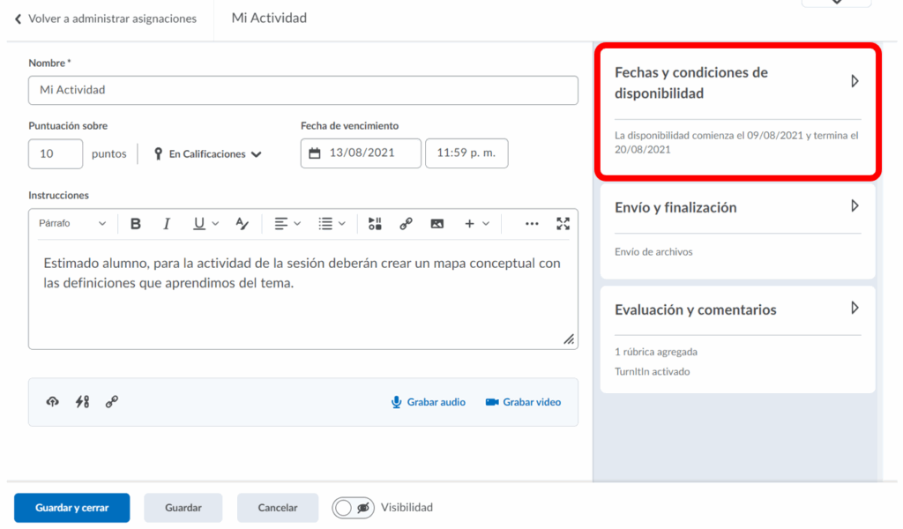Click the attach weblink icon below editor

pyautogui.click(x=112, y=402)
